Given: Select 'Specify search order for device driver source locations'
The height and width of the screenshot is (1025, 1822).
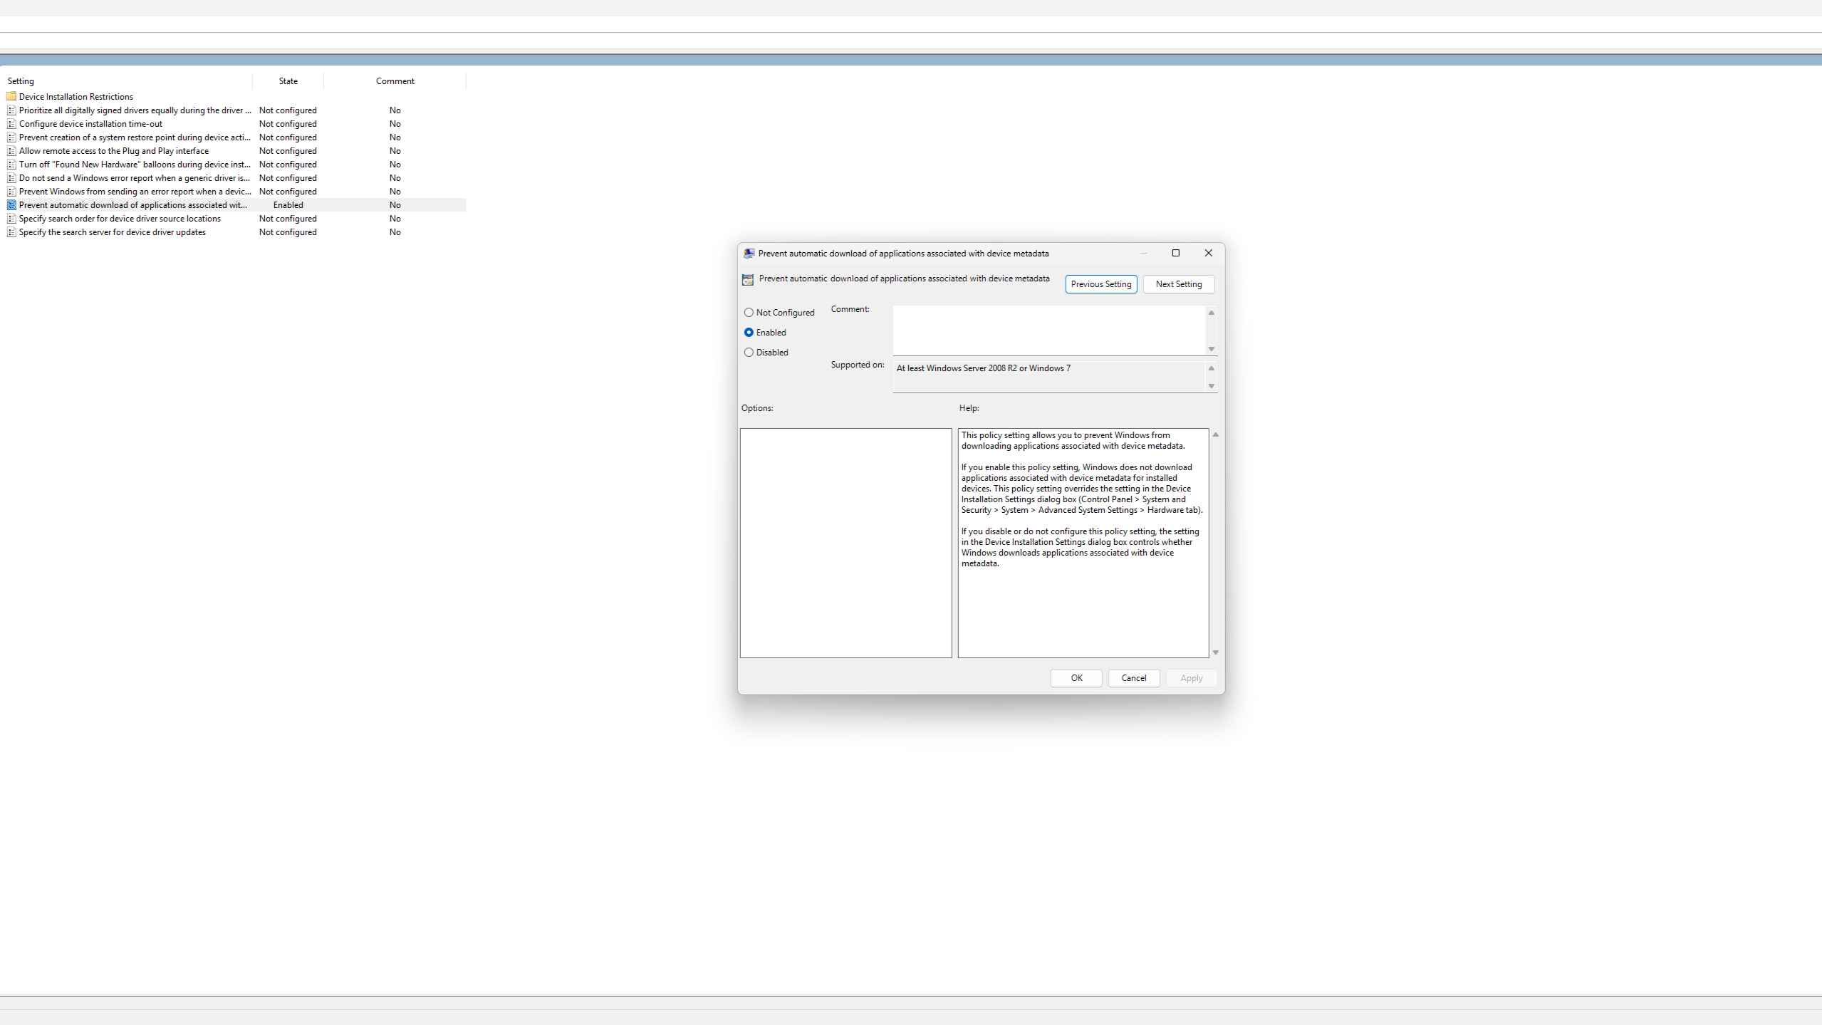Looking at the screenshot, I should coord(235,219).
